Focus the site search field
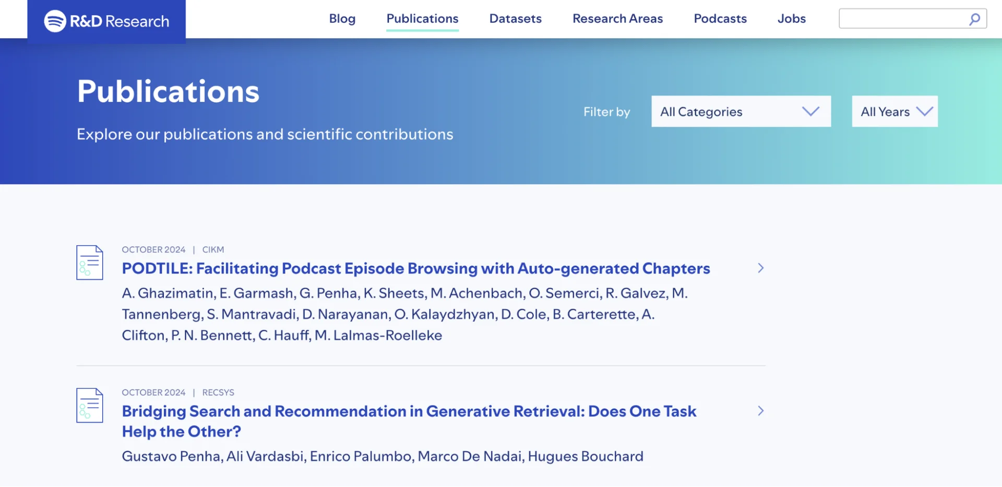The image size is (1002, 487). [913, 19]
